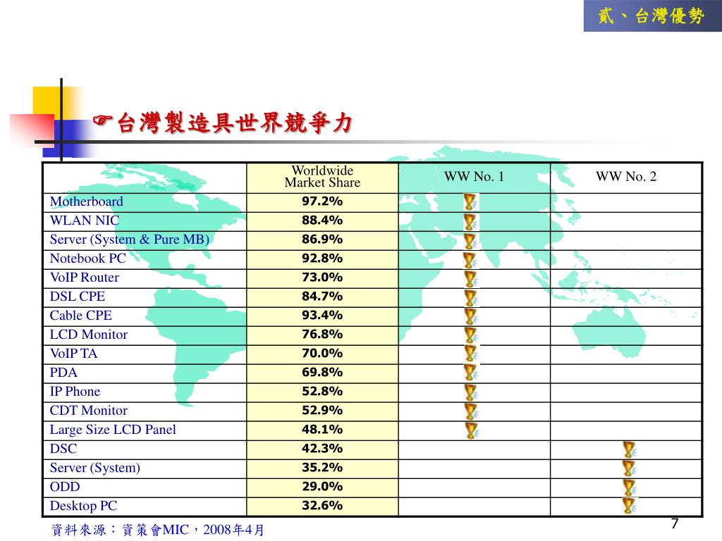
Task: Click the 35.2% market share value
Action: tap(322, 468)
